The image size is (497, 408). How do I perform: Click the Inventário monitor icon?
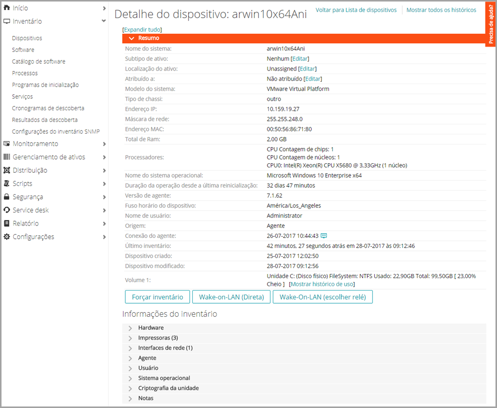[x=7, y=21]
